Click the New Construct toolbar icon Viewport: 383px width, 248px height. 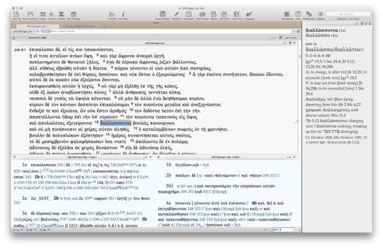tap(30, 15)
